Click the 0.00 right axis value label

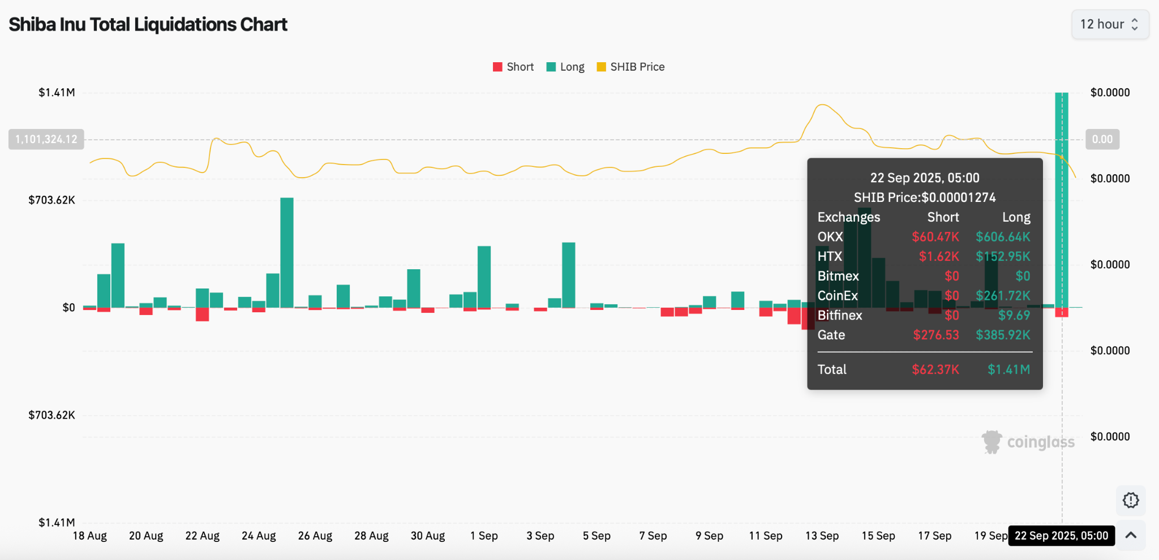(1102, 139)
